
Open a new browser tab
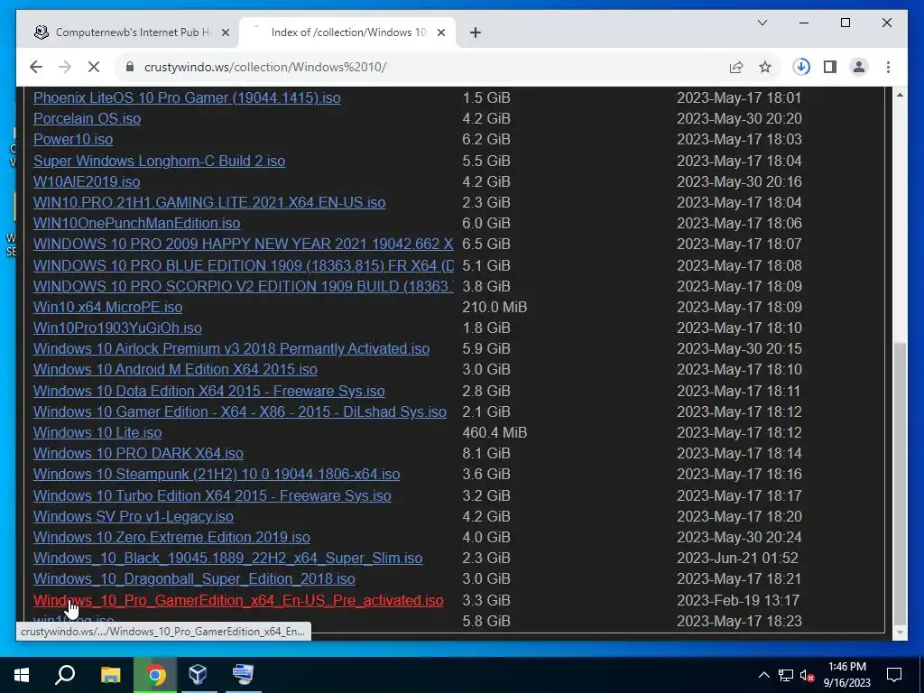click(476, 32)
